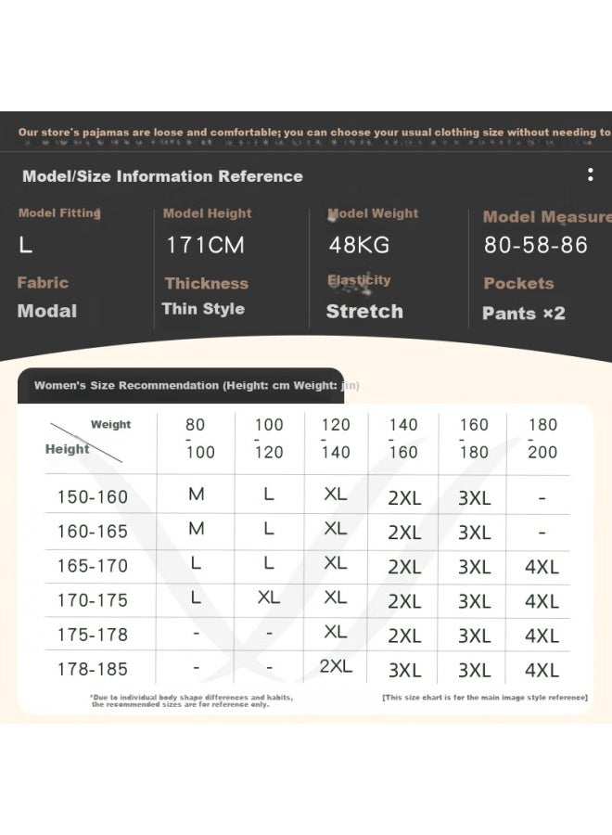
Task: Click the Model Height 171CM value
Action: tap(206, 245)
